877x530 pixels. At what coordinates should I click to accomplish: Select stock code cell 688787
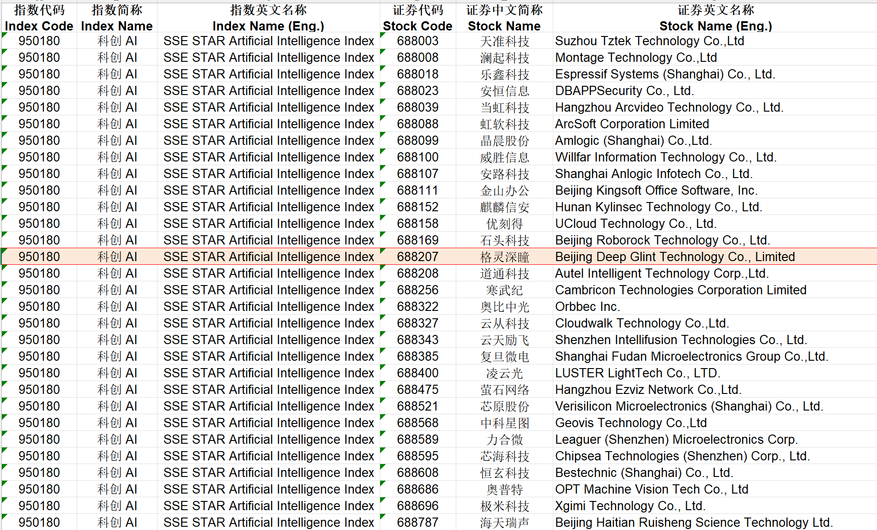[x=417, y=522]
